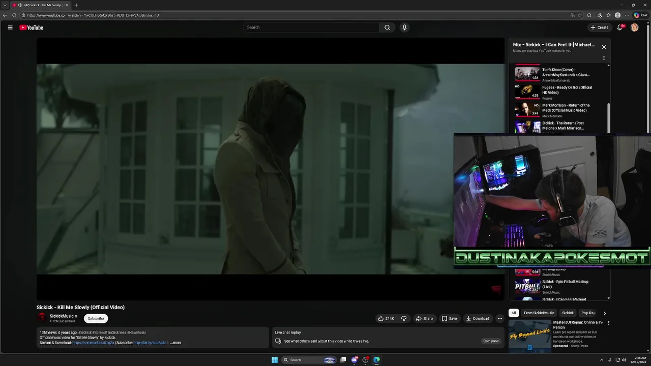Open options for Master DJI Repair ad
651x366 pixels.
click(608, 323)
